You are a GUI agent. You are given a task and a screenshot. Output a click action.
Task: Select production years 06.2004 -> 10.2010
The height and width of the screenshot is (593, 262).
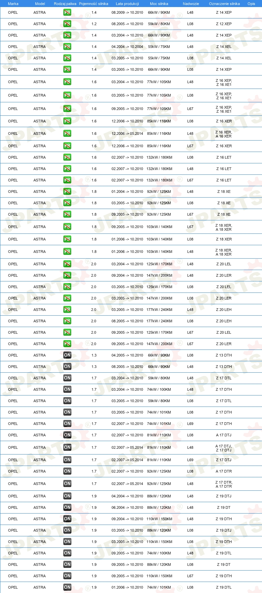(x=127, y=507)
